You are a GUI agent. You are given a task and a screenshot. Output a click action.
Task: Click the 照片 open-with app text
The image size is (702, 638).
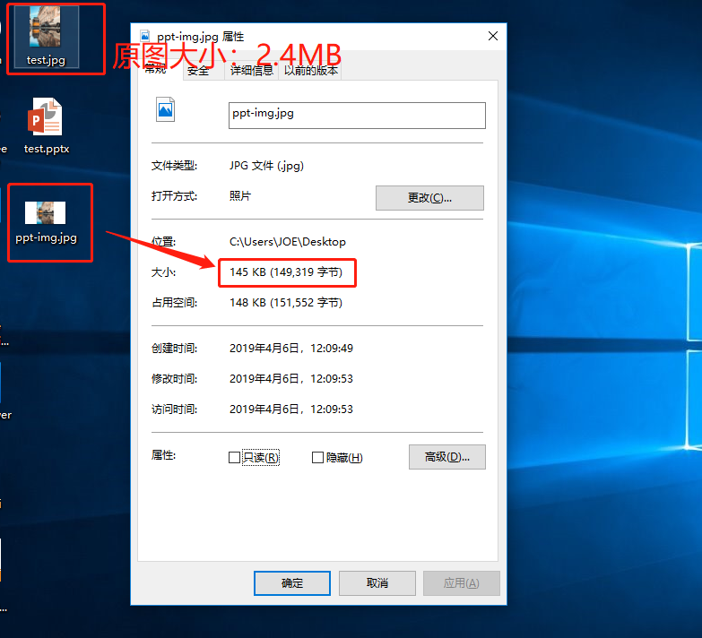click(240, 196)
